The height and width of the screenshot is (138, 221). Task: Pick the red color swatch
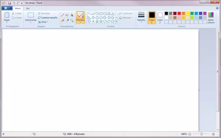point(179,14)
